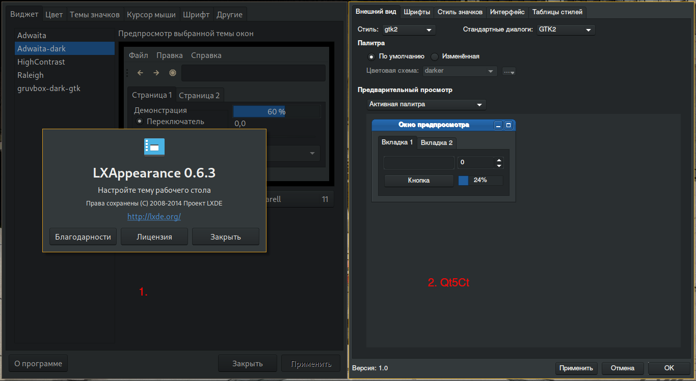Open the Таблицы стилей tab
Image resolution: width=696 pixels, height=381 pixels.
coord(557,12)
